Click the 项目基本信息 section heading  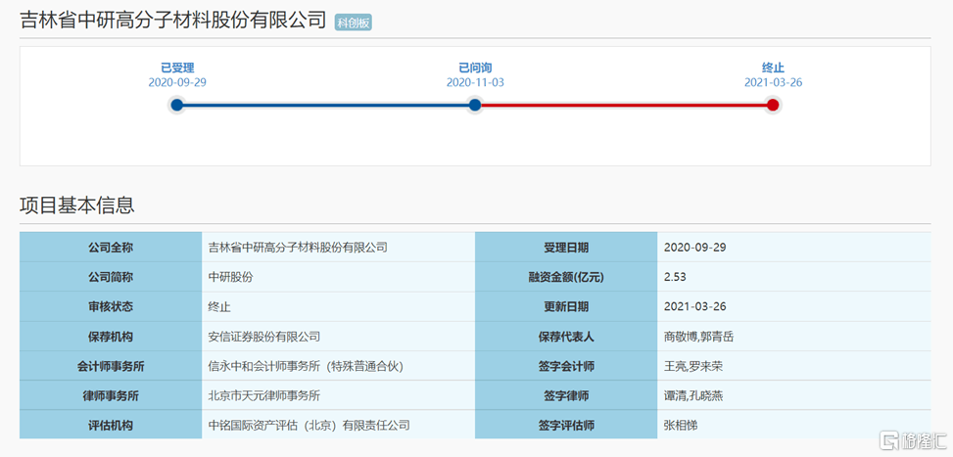click(77, 206)
